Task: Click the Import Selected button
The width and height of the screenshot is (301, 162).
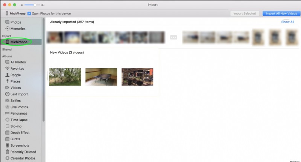Action: coord(245,13)
